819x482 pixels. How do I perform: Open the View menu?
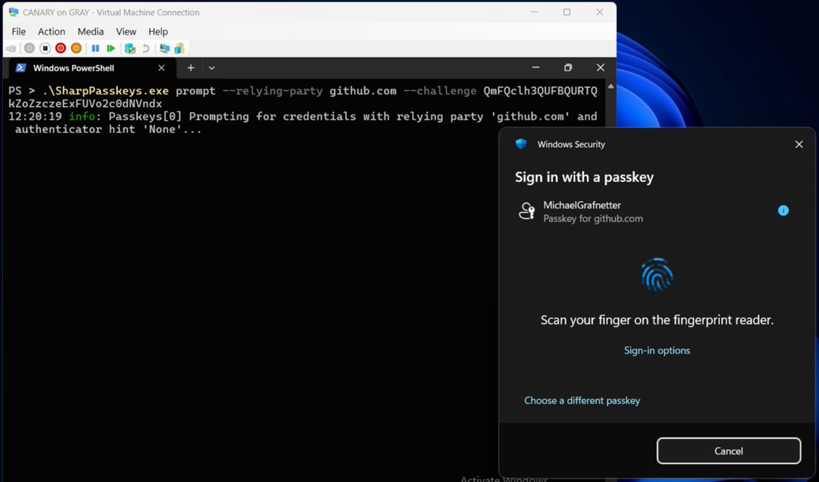[x=126, y=31]
